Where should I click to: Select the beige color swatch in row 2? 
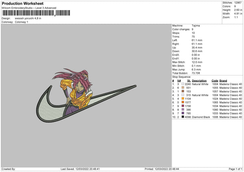pos(183,88)
